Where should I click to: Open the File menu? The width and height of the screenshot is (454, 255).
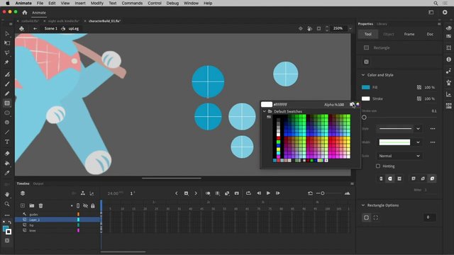40,3
